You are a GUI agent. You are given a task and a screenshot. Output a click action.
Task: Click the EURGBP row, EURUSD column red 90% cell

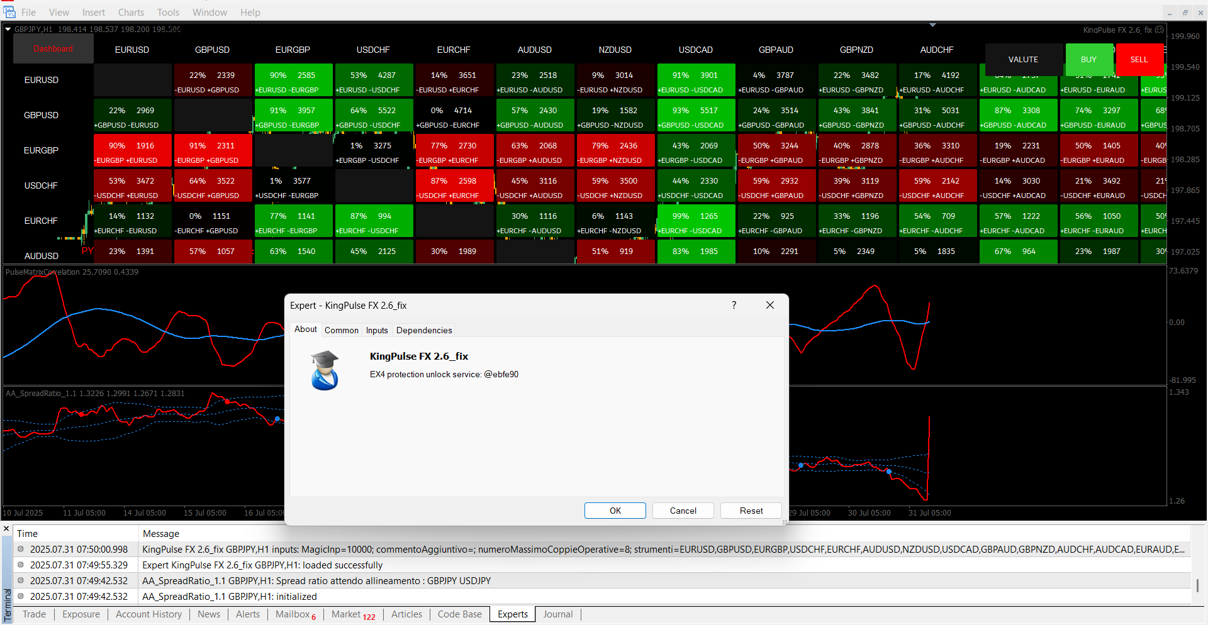coord(133,150)
